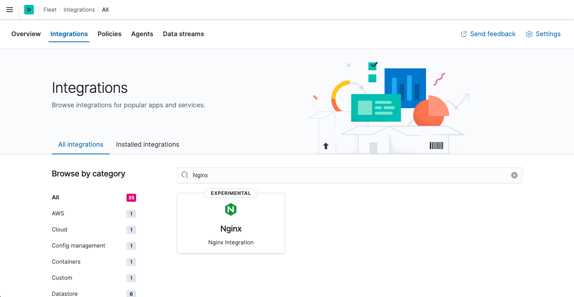This screenshot has height=297, width=574.
Task: Switch to the Installed integrations tab
Action: point(147,144)
